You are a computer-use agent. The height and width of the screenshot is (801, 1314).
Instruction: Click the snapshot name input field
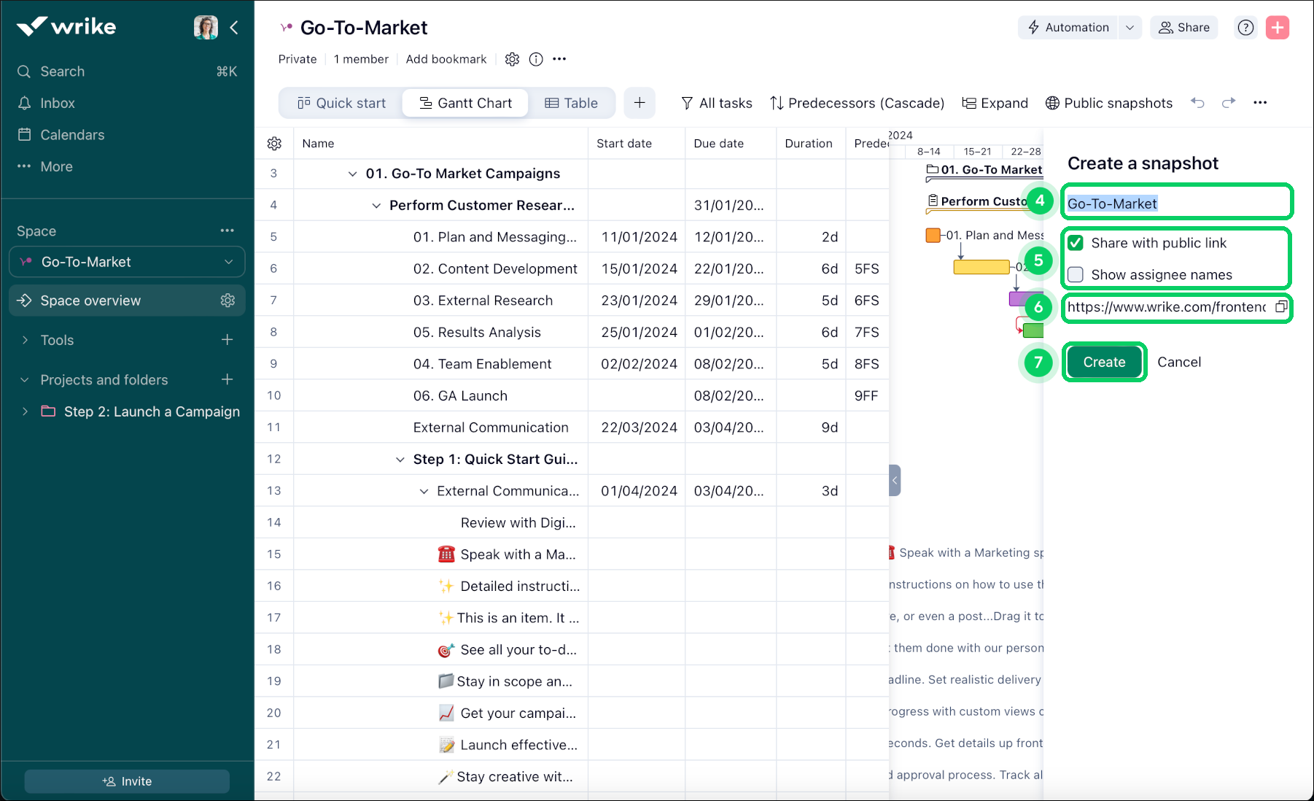1175,204
